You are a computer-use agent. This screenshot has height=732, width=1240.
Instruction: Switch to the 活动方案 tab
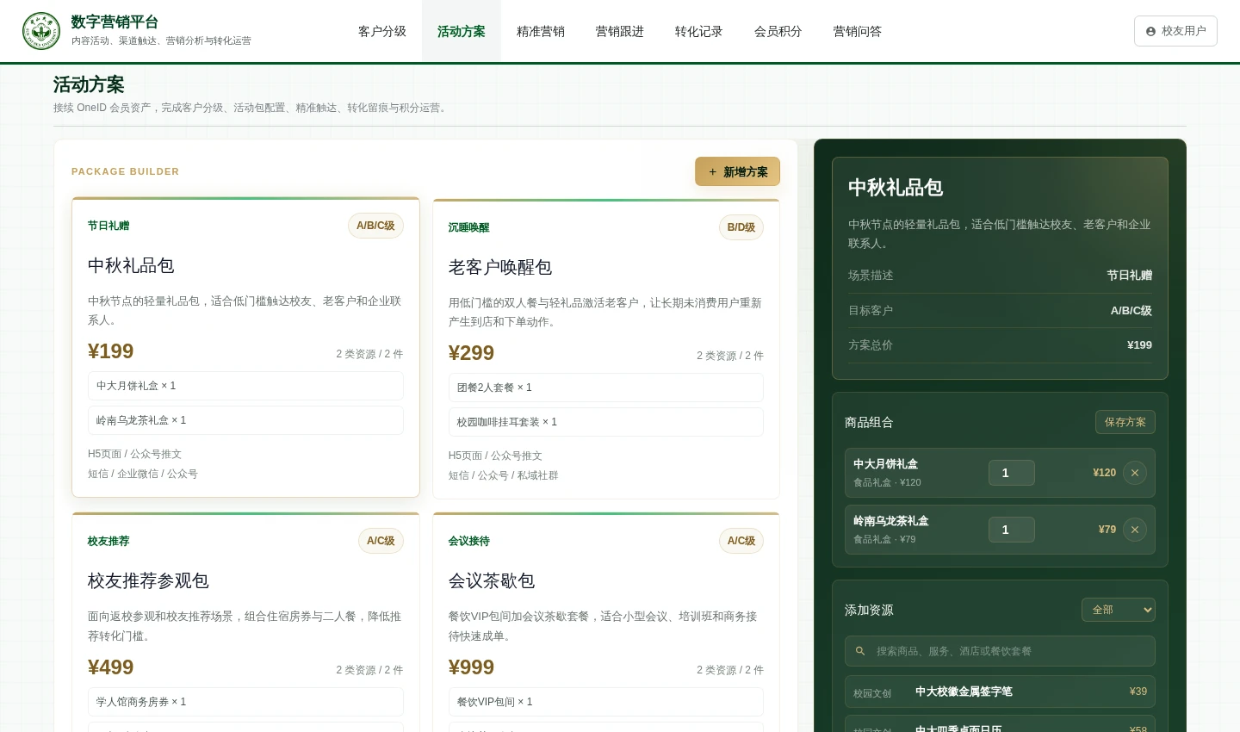tap(462, 31)
